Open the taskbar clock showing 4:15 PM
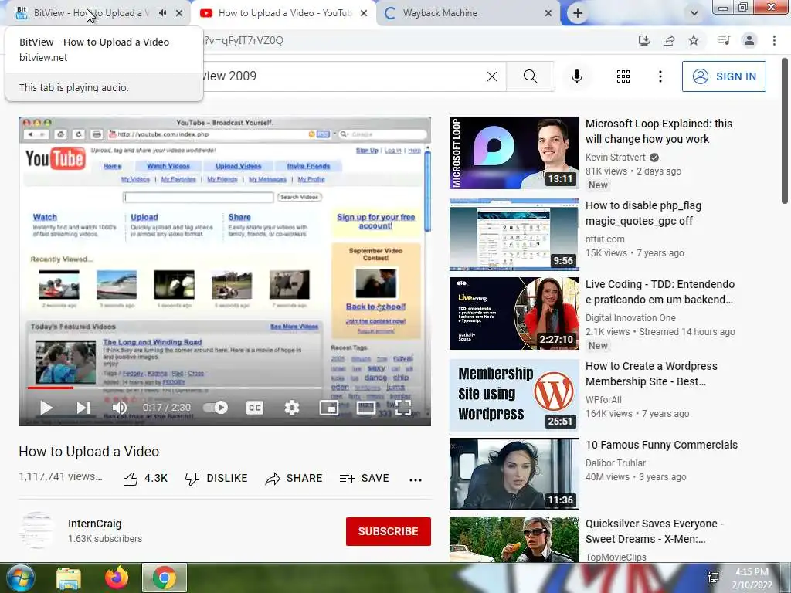The image size is (791, 593). coord(752,578)
